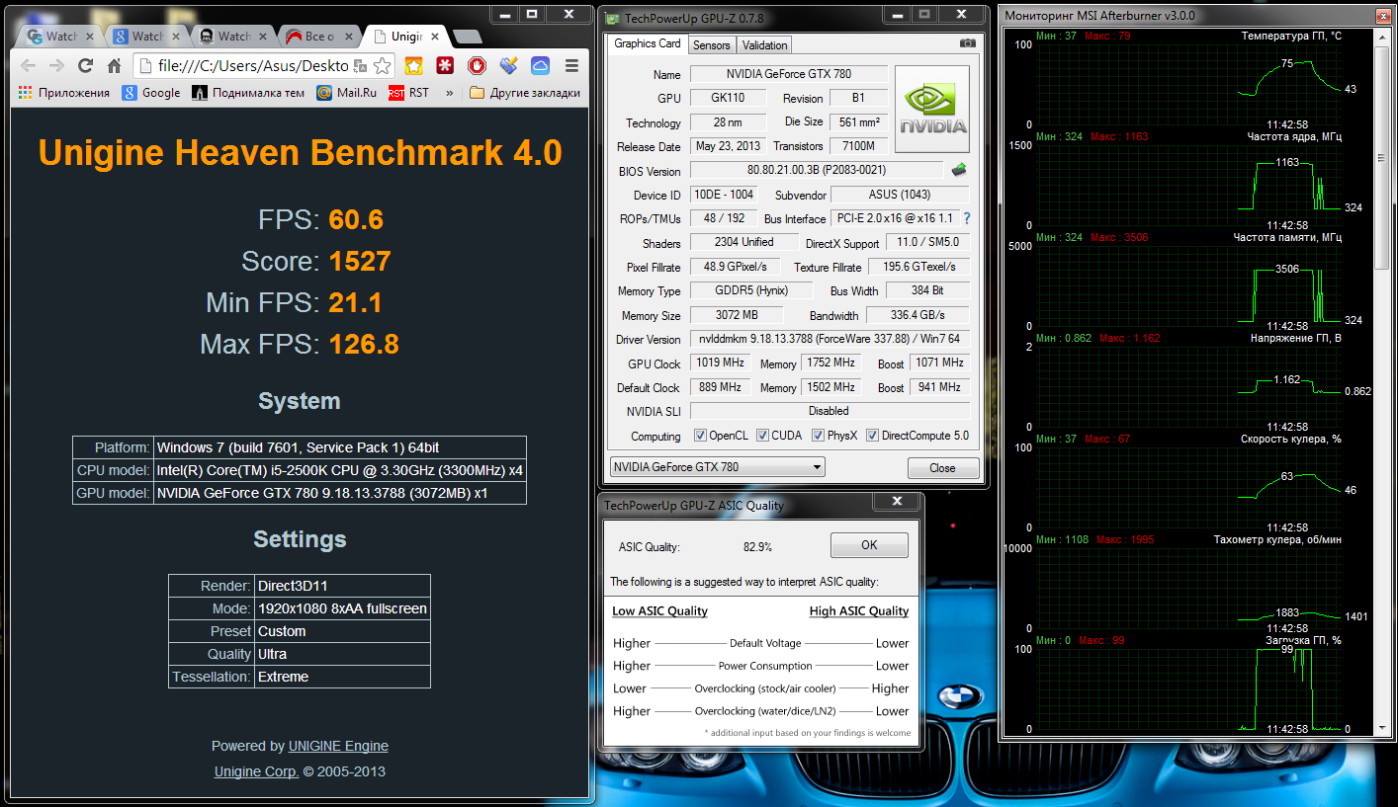Open a new Chrome tab
The width and height of the screenshot is (1398, 807).
pos(468,37)
